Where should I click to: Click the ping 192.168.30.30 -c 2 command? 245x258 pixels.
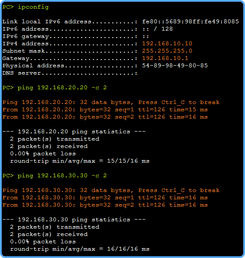[54, 176]
